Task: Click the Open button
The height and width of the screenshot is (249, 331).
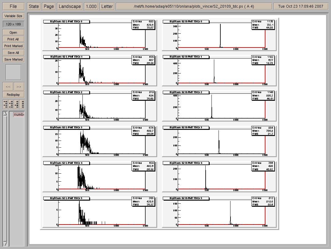Action: pos(13,32)
